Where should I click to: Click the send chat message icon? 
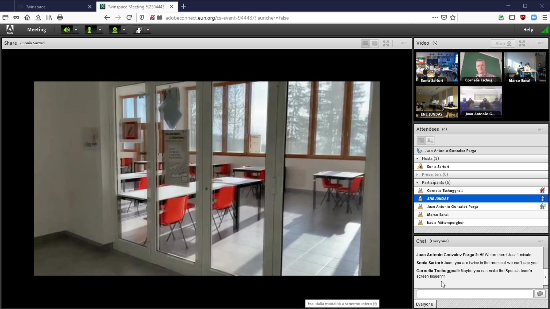540,294
